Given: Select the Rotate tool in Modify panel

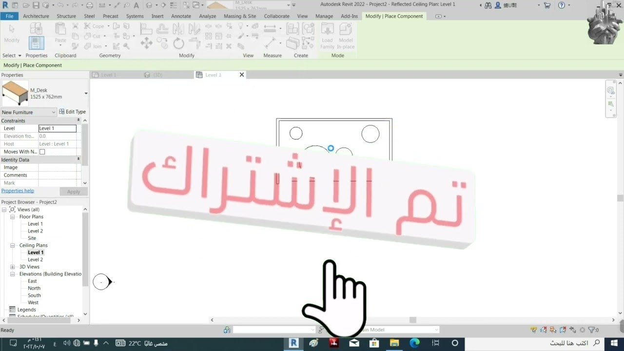Looking at the screenshot, I should coord(179,43).
